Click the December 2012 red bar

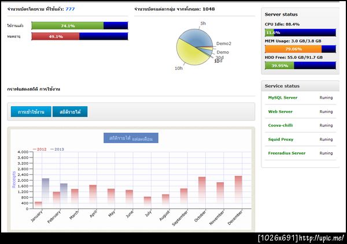238,192
